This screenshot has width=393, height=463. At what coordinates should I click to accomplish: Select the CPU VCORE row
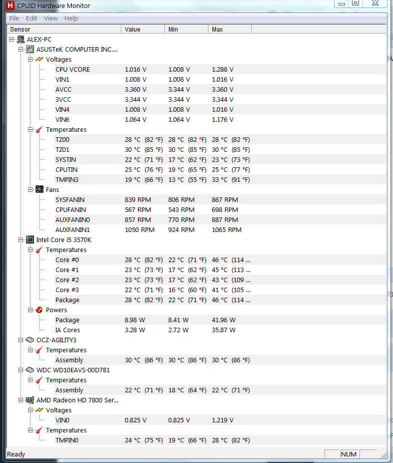[220, 69]
